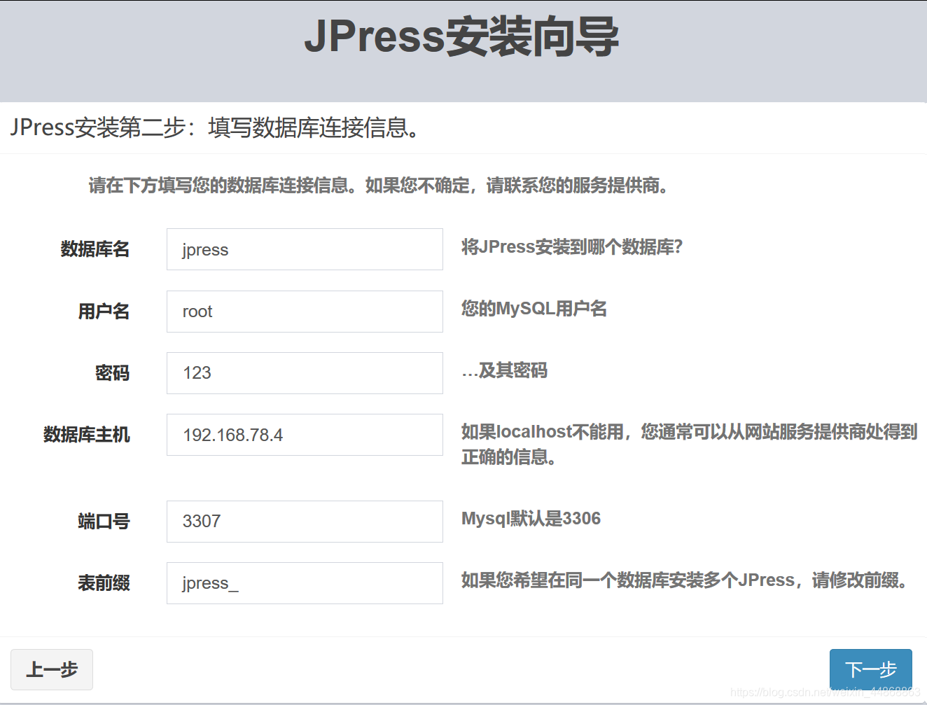Focus the username field containing root

pos(305,312)
